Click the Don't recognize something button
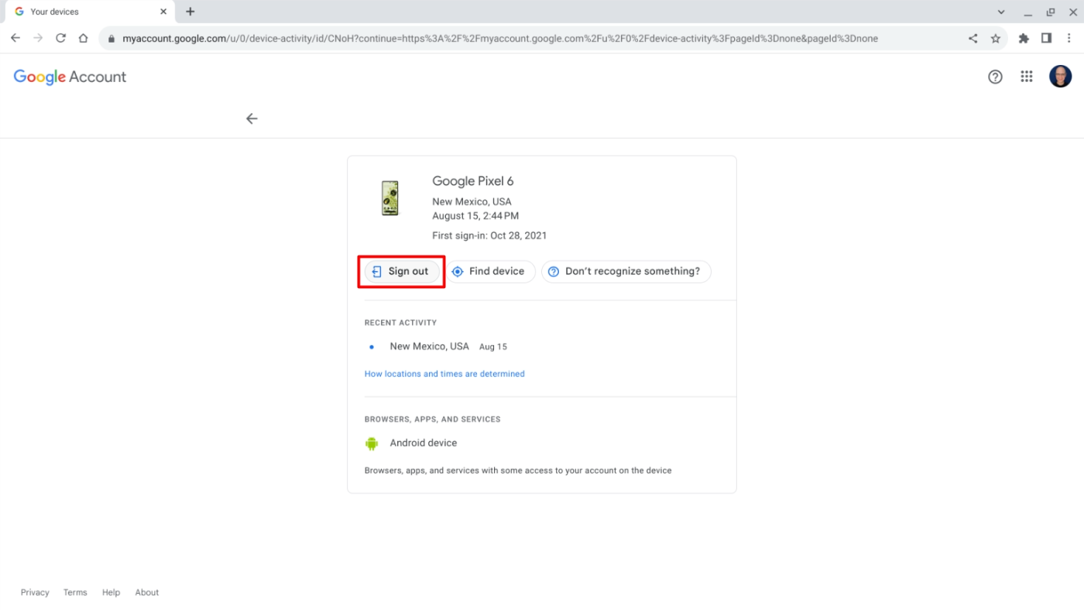The width and height of the screenshot is (1084, 610). [x=626, y=271]
